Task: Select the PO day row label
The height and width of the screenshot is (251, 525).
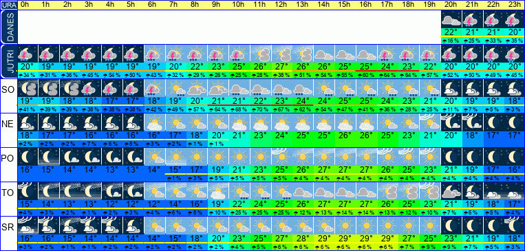Action: pos(8,158)
